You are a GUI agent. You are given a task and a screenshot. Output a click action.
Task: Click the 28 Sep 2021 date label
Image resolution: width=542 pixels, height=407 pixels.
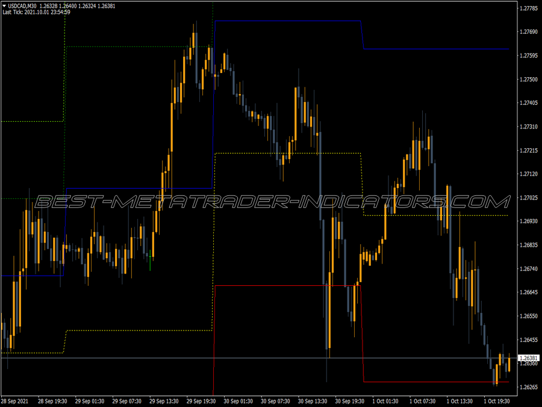coord(14,401)
